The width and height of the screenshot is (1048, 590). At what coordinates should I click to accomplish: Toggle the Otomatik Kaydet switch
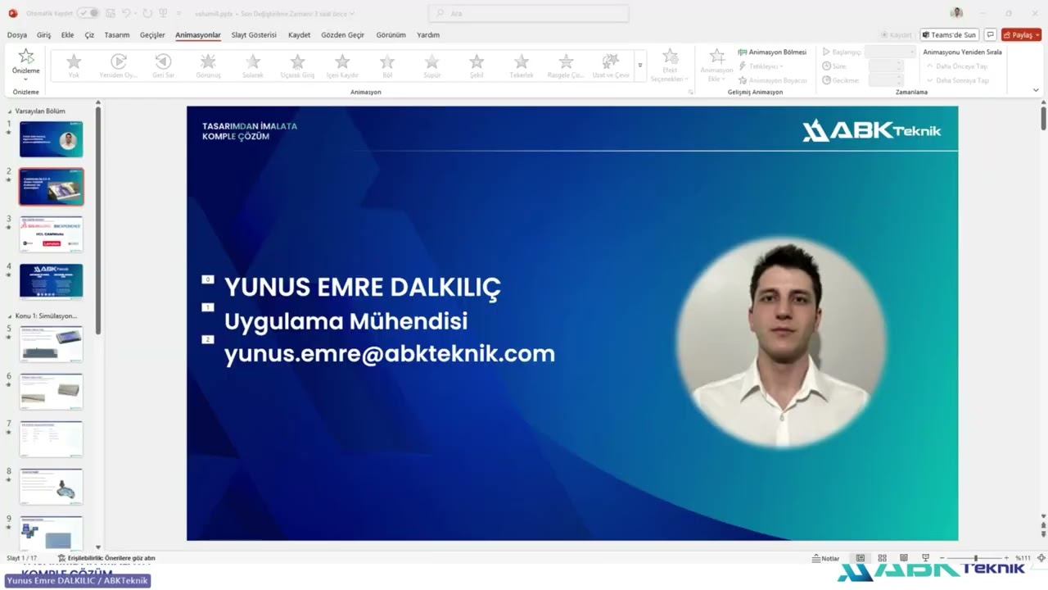click(x=88, y=13)
